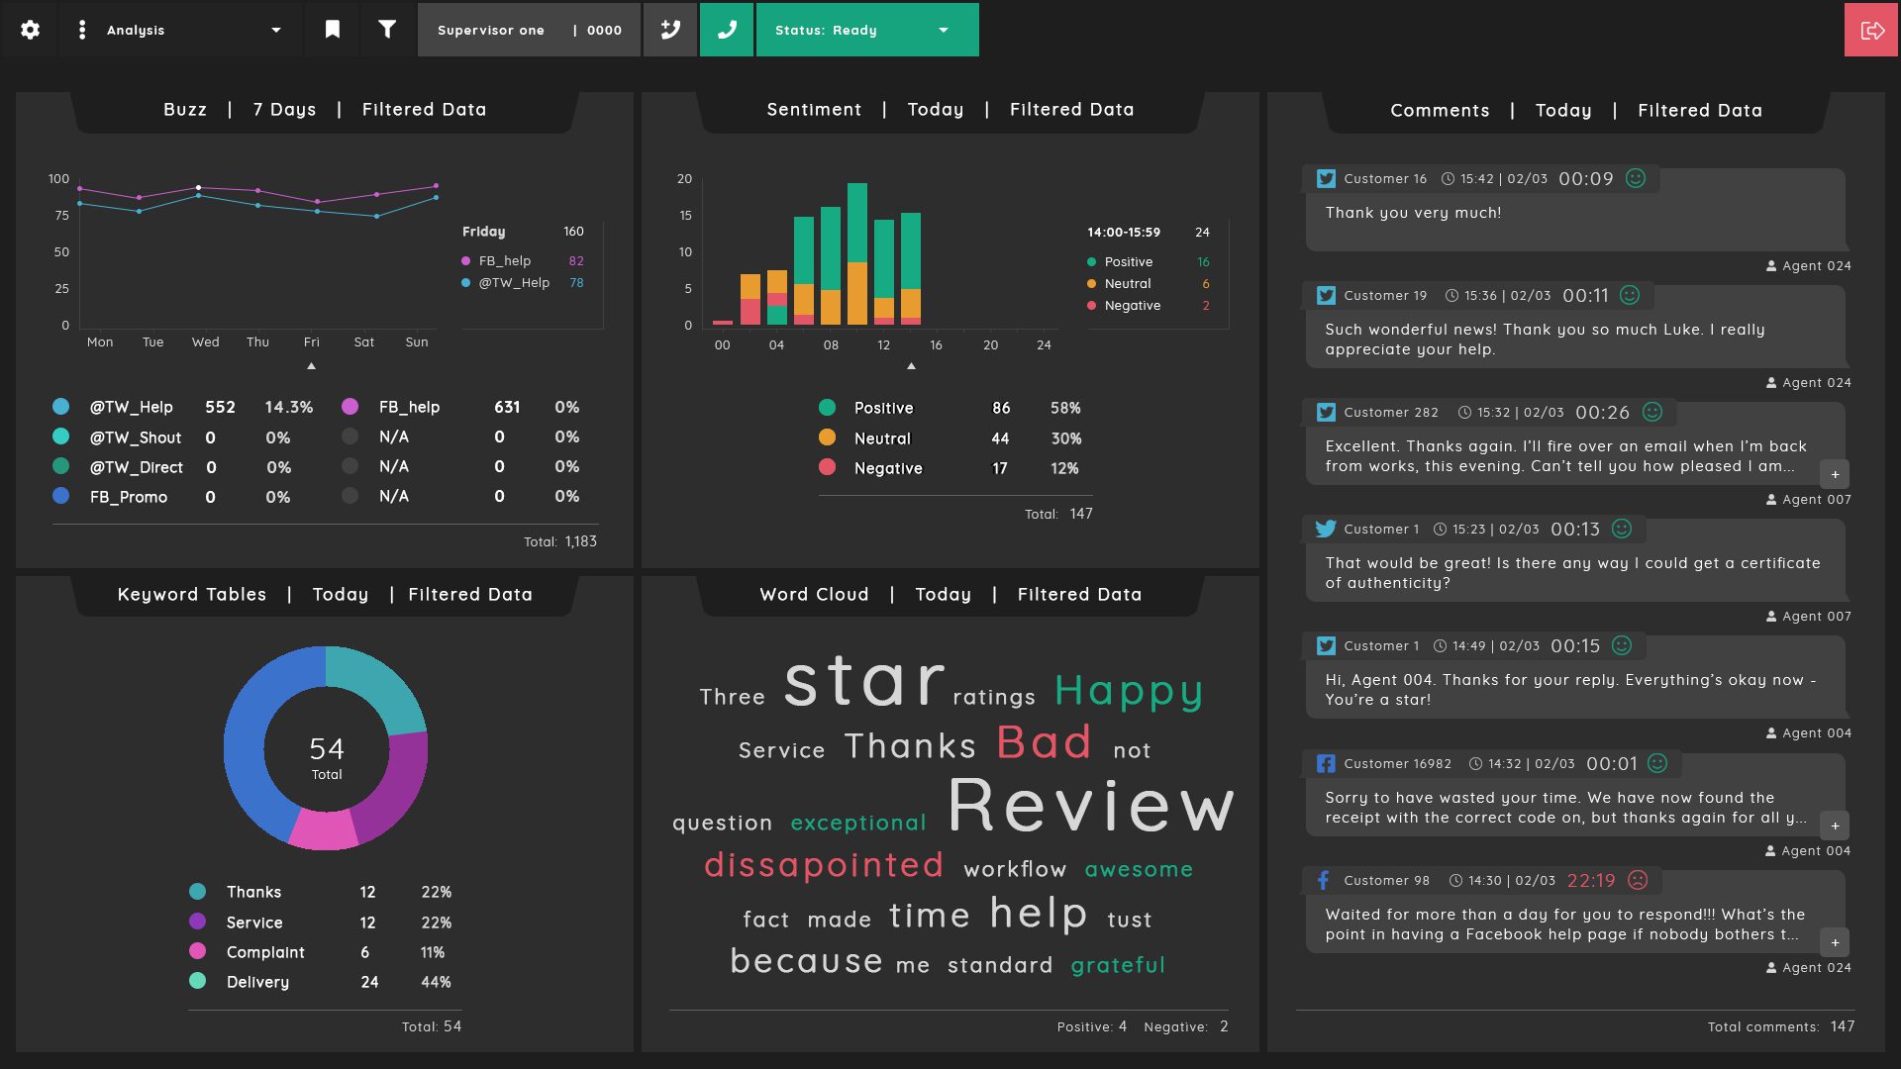This screenshot has width=1901, height=1069.
Task: Click the word Review in word cloud
Action: pos(1092,806)
